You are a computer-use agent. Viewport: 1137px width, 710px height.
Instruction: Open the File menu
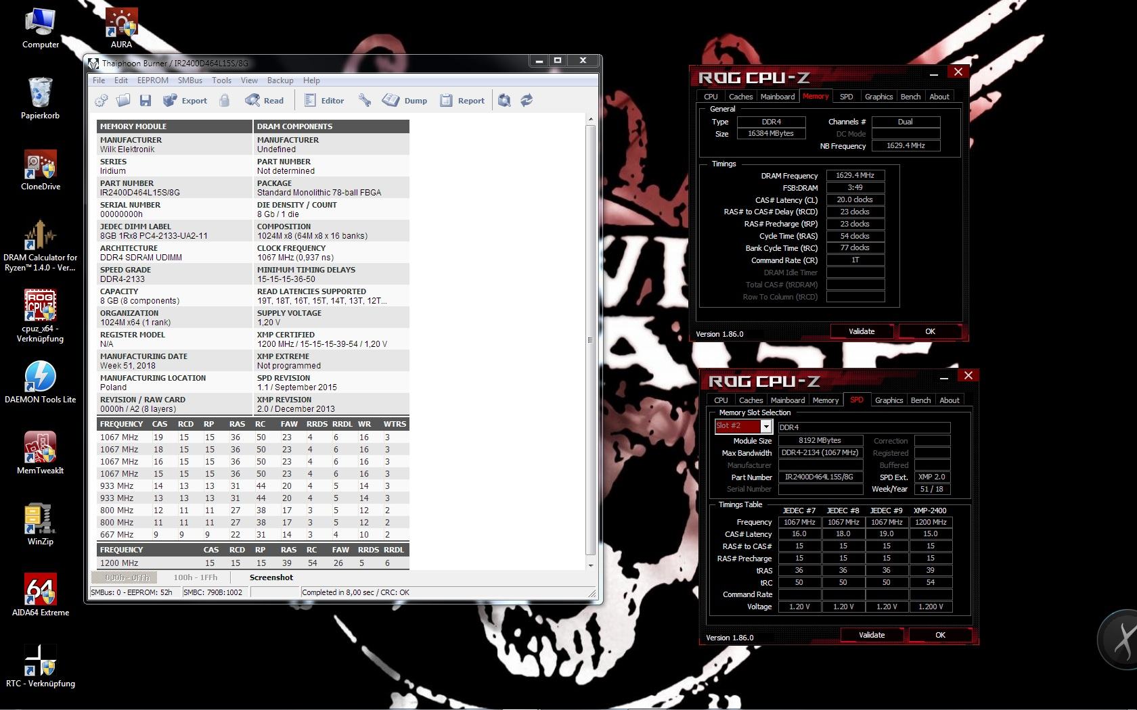pos(99,80)
